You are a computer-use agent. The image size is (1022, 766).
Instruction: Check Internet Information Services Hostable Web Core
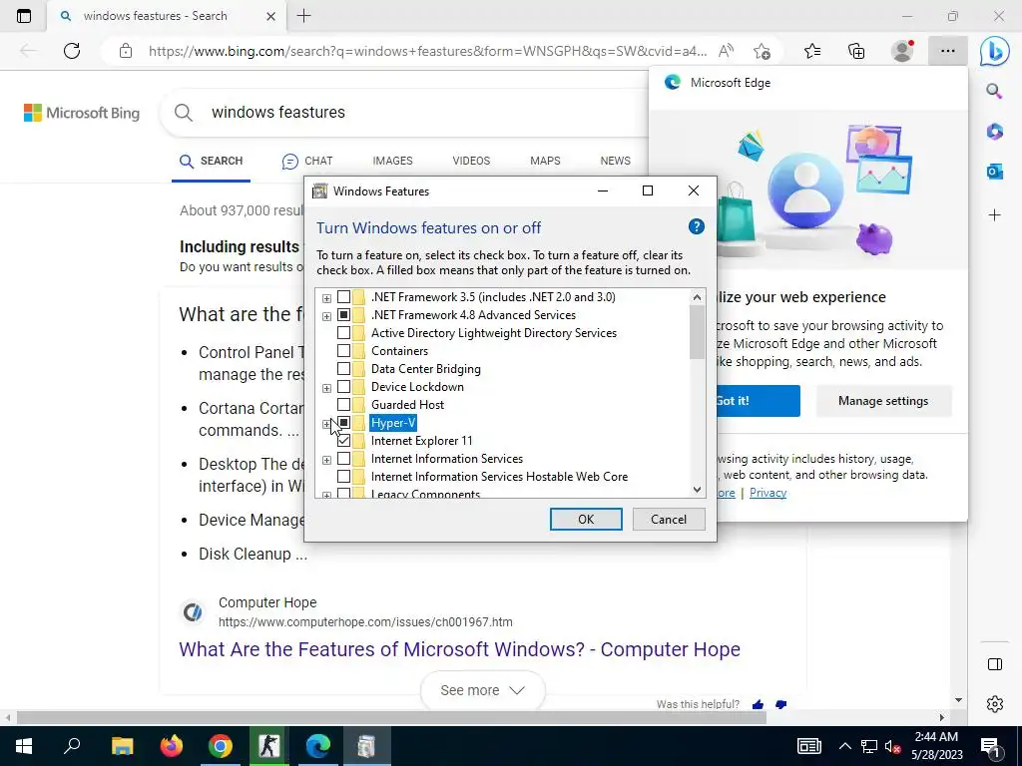click(x=343, y=477)
